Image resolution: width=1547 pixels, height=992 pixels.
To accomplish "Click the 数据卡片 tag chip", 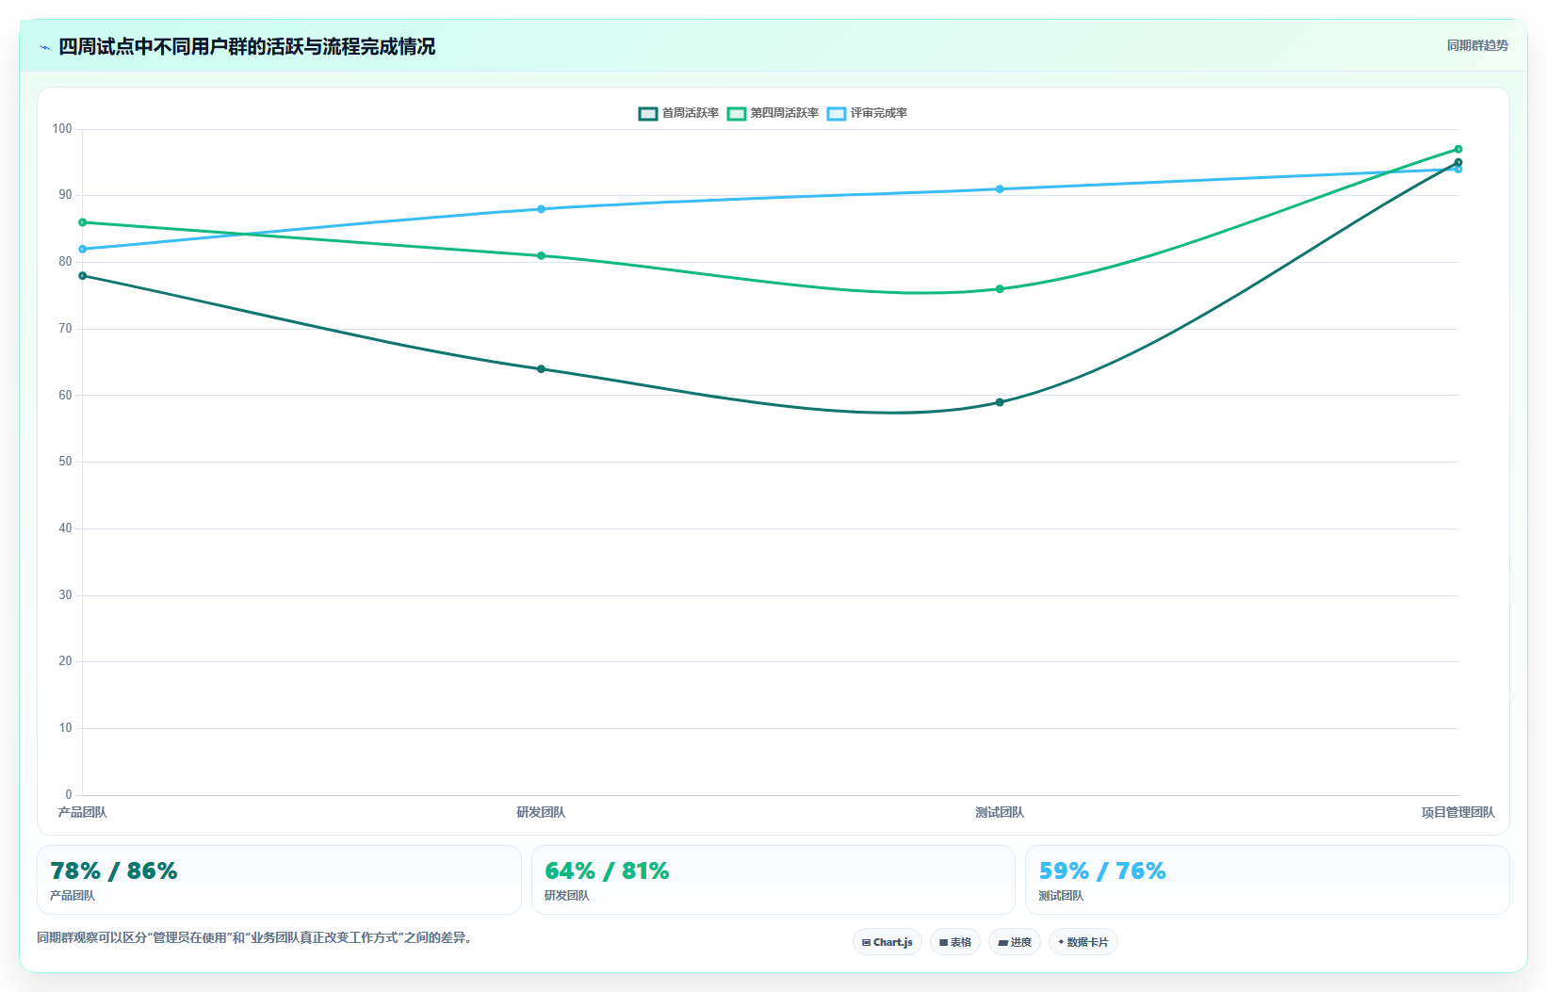I will point(1083,942).
